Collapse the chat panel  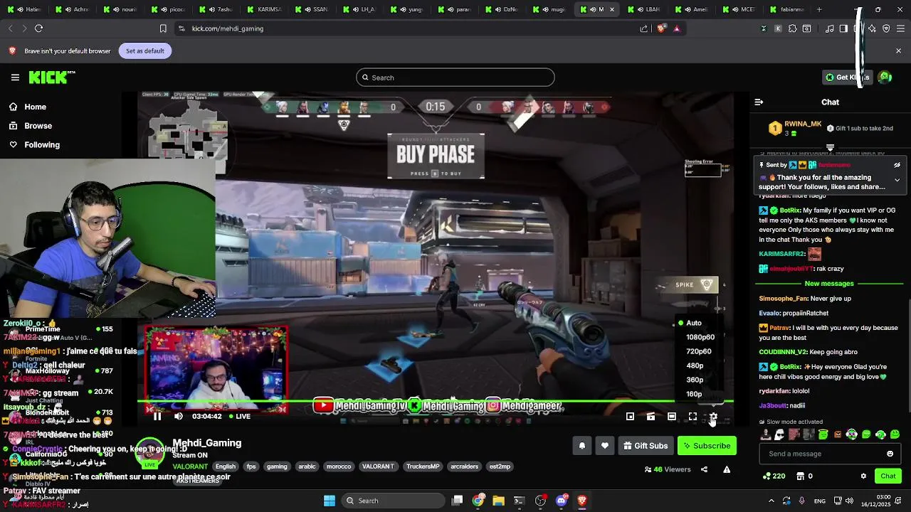(759, 102)
